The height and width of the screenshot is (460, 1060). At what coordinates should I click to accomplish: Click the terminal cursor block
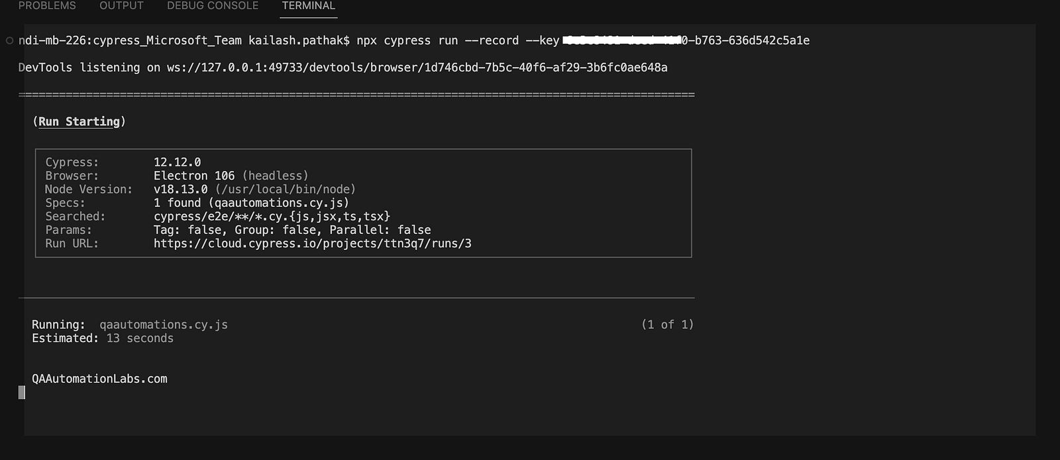[x=22, y=392]
